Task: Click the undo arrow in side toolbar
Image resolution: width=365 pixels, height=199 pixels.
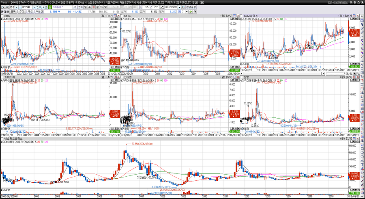Action: (x=362, y=25)
